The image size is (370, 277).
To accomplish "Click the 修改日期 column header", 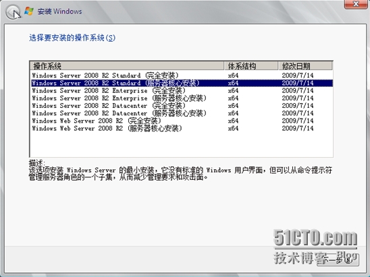I will point(305,66).
